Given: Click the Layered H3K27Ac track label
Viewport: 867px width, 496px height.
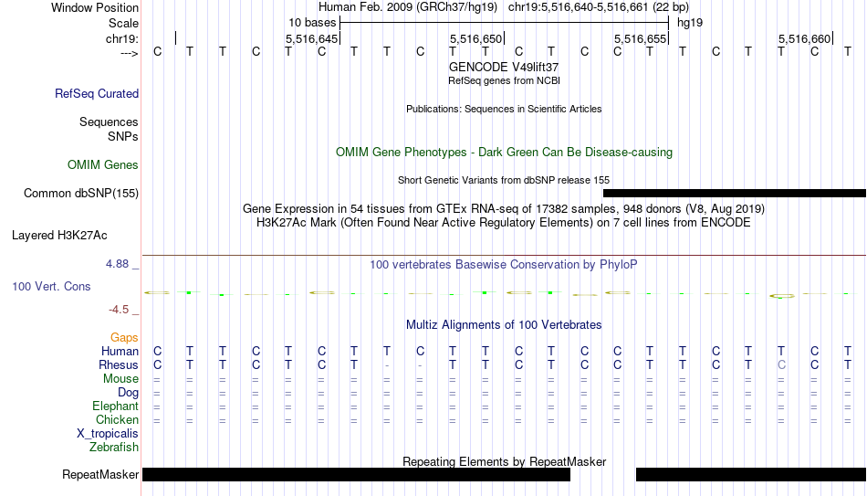Looking at the screenshot, I should point(59,236).
